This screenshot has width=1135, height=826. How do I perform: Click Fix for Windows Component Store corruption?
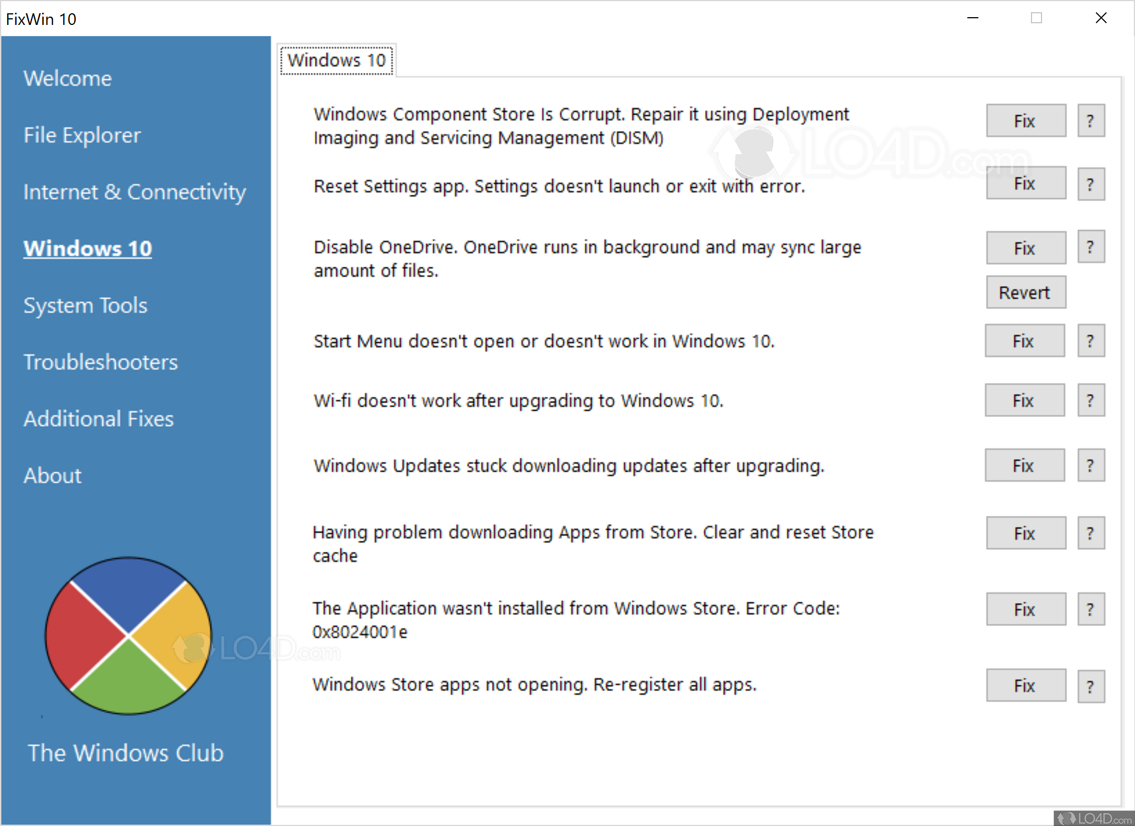pyautogui.click(x=1025, y=121)
